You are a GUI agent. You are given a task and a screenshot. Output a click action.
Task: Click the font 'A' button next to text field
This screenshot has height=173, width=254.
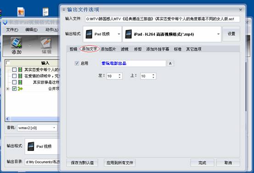point(170,63)
